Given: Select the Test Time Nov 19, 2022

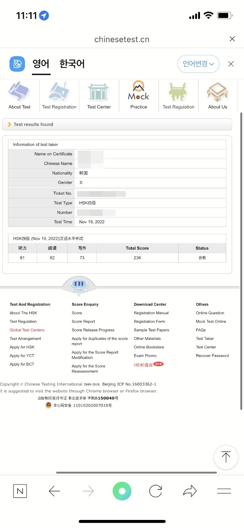Looking at the screenshot, I should pos(92,222).
